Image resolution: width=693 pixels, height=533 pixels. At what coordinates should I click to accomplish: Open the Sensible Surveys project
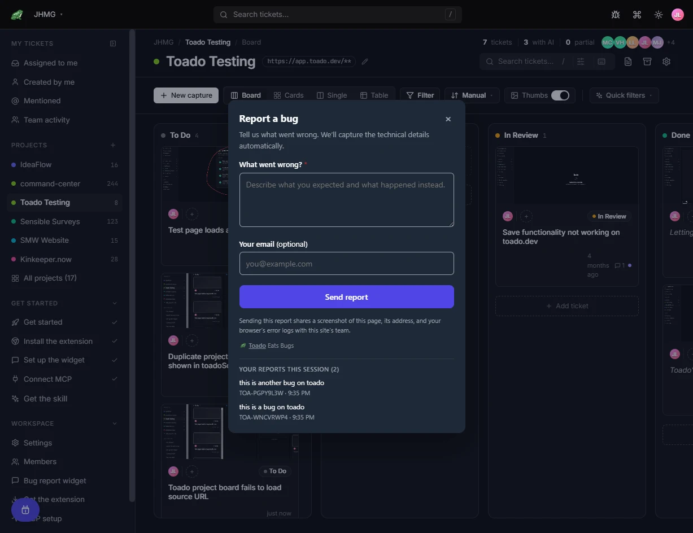(65, 222)
